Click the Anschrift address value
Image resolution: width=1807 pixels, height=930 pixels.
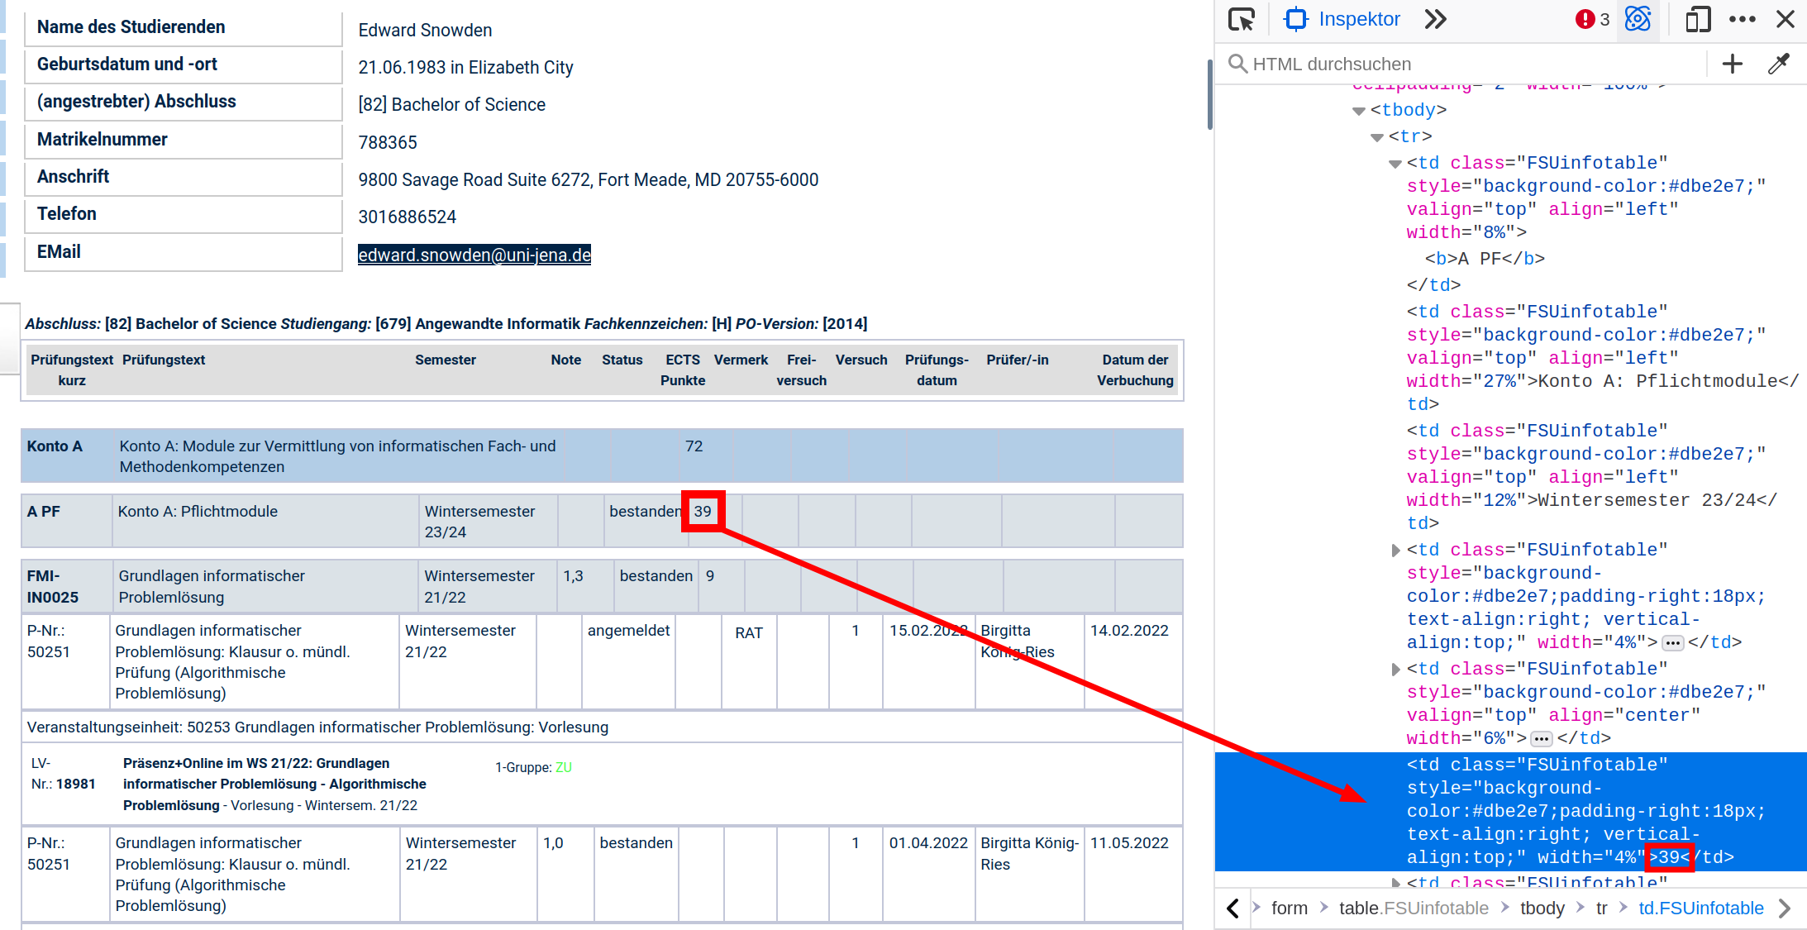(x=588, y=179)
